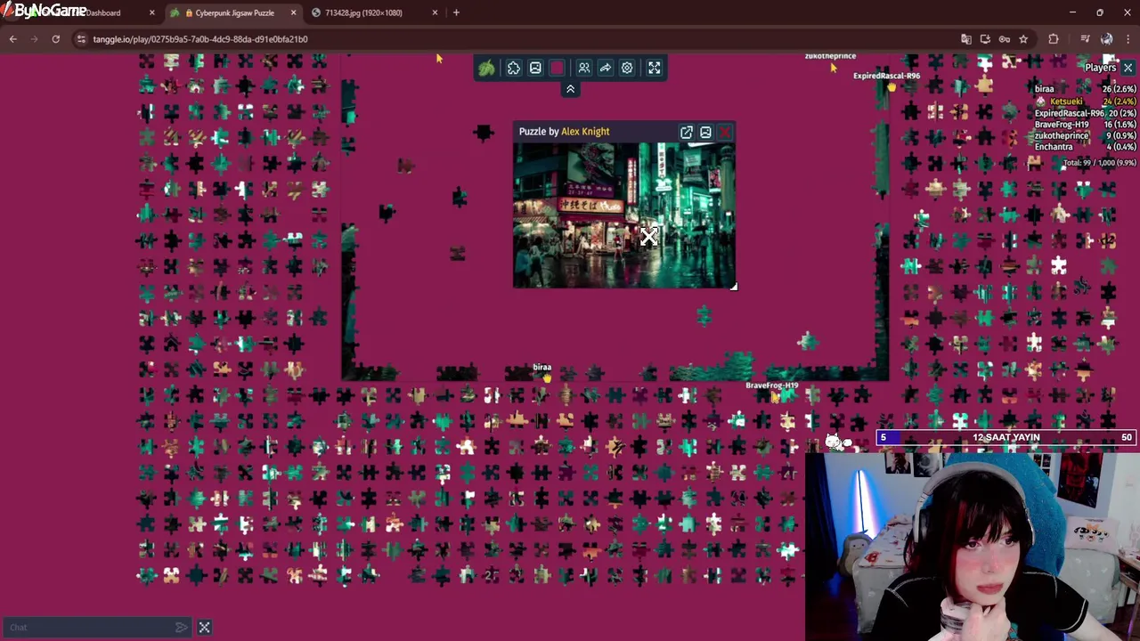Viewport: 1140px width, 641px height.
Task: Reload the tanggle.io page
Action: (55, 39)
